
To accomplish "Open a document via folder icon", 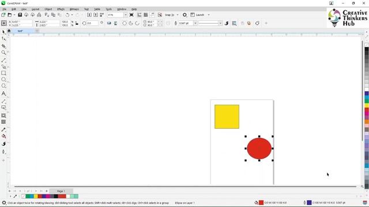I will pos(10,15).
